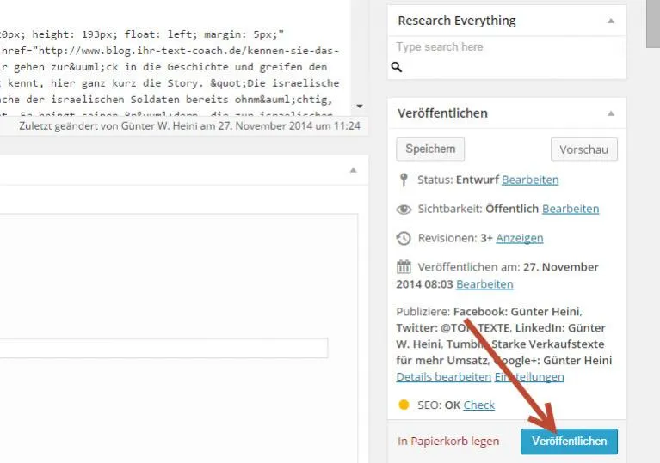Open the Details bearbeiten link
The width and height of the screenshot is (660, 463).
click(x=444, y=377)
